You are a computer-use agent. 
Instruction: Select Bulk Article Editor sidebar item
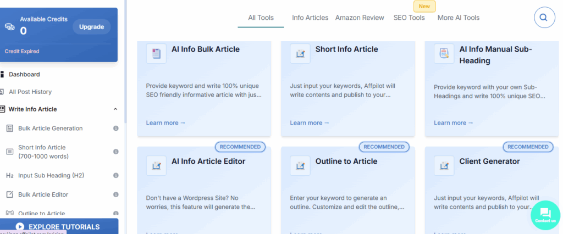point(43,194)
